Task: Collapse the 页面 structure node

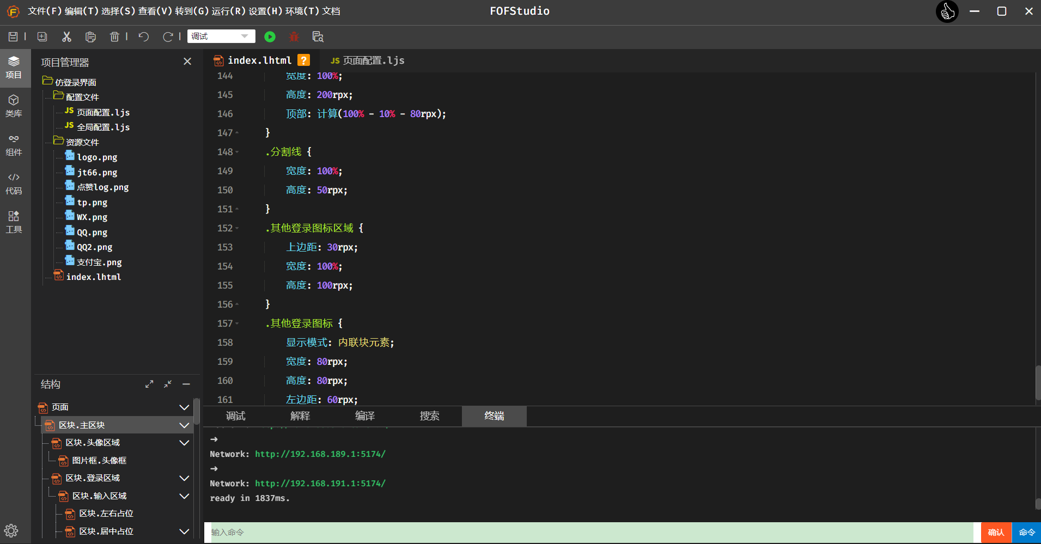Action: pos(184,407)
